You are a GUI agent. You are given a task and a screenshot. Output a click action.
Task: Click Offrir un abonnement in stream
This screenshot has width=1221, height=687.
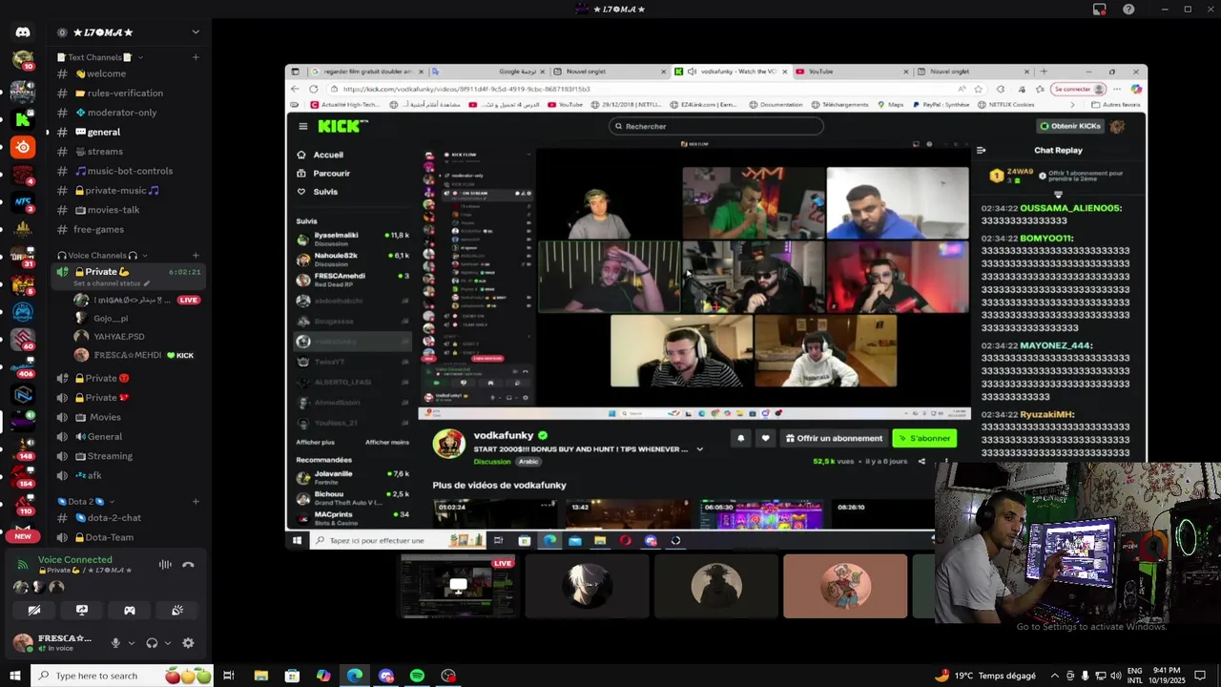(x=834, y=438)
